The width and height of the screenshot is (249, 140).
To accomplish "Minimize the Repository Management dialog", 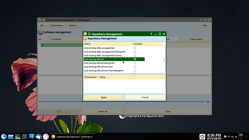I will 156,34.
